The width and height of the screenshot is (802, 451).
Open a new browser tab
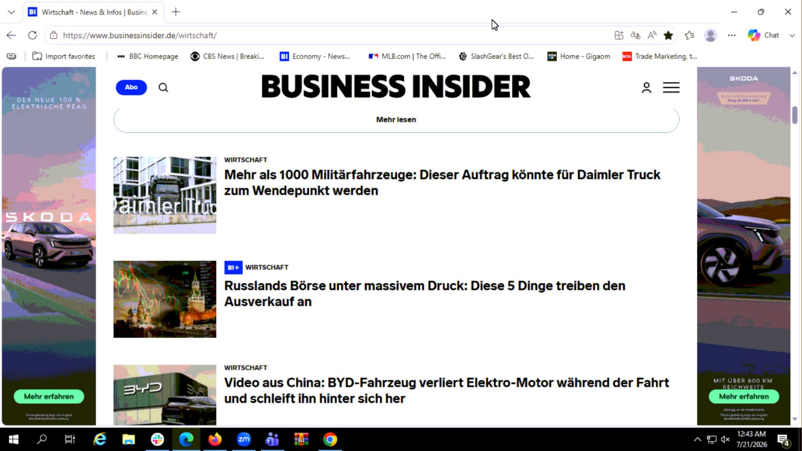pos(176,12)
